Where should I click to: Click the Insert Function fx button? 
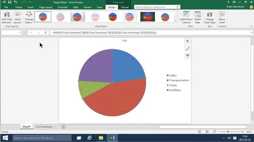pyautogui.click(x=46, y=32)
